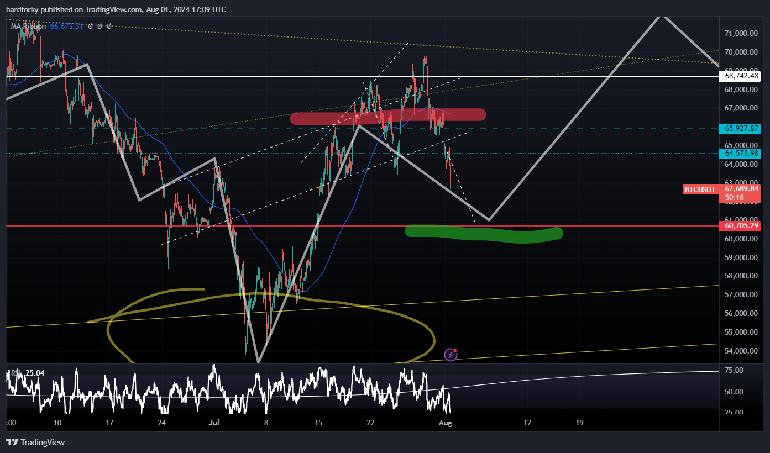Click 50.00 on the RSI axis

click(735, 392)
